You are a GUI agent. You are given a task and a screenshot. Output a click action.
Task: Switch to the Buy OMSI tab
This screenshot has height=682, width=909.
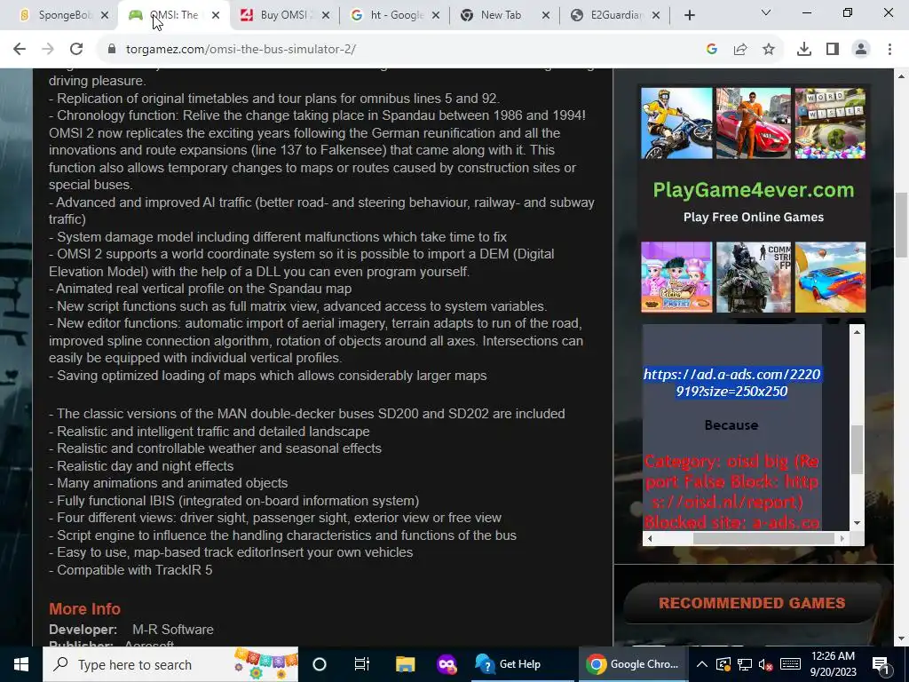pos(277,15)
